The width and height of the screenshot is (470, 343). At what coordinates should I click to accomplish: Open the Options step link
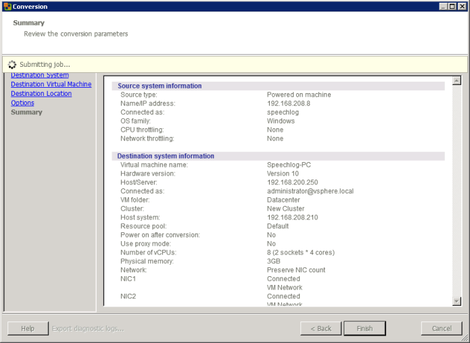point(22,103)
